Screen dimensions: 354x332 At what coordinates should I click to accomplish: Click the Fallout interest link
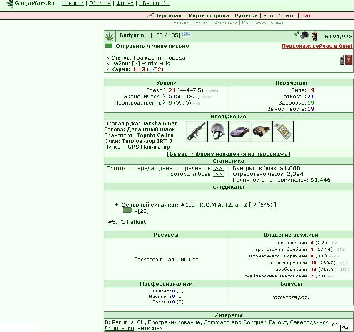[277, 322]
